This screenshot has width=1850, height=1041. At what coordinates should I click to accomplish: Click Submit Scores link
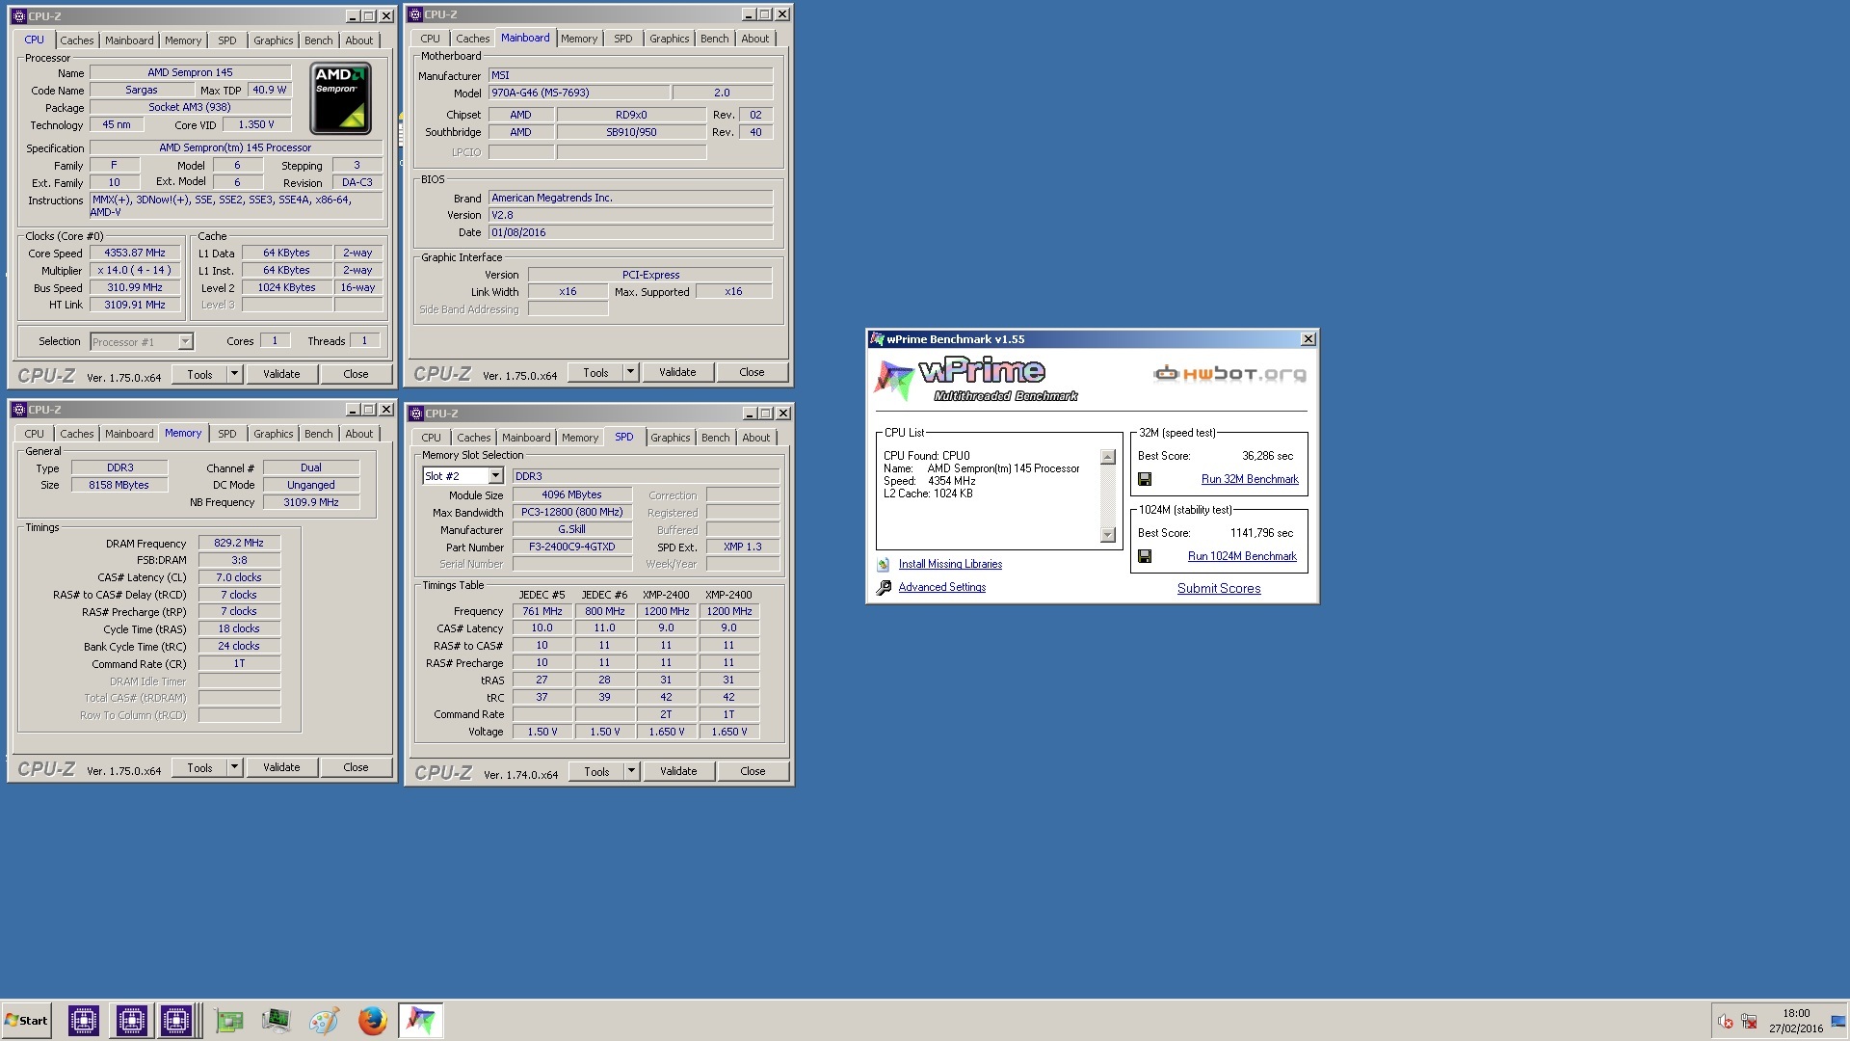point(1219,588)
